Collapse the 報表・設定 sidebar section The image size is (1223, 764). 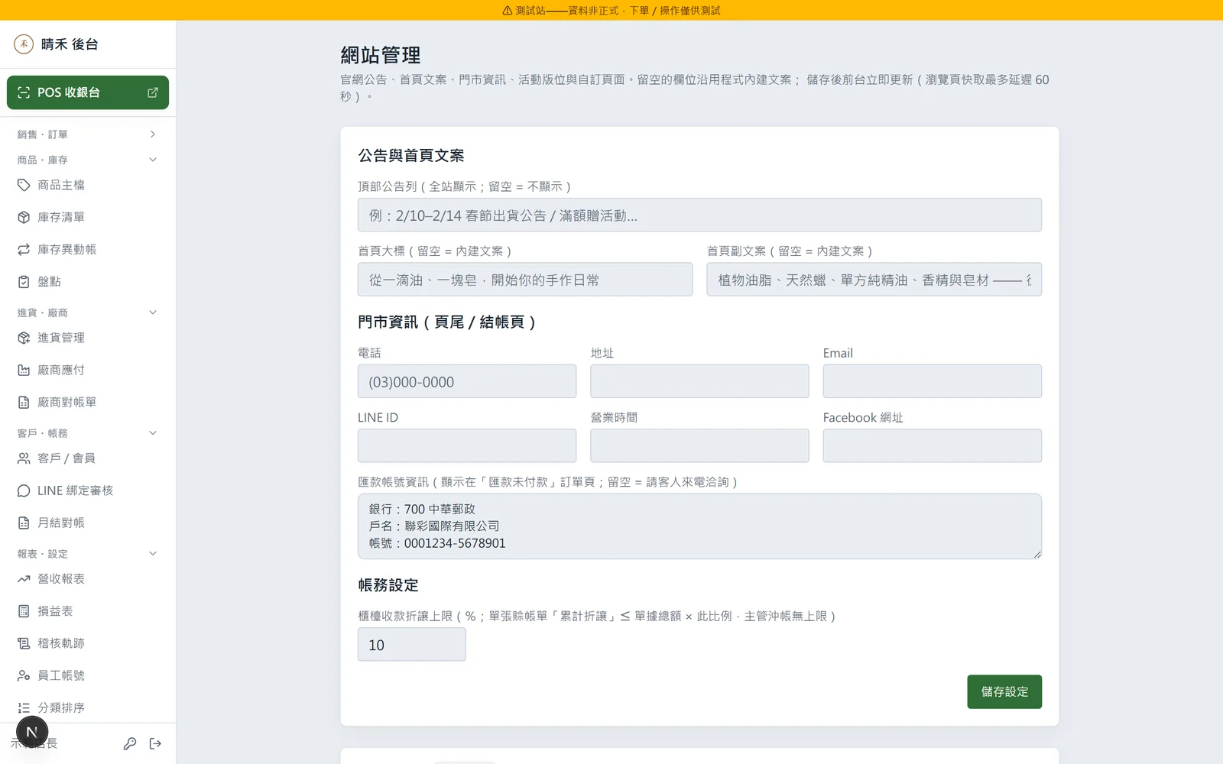click(88, 554)
